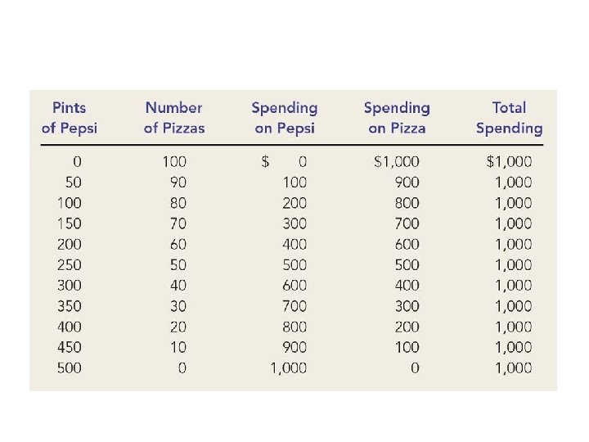
Task: Select the 150 pints of Pepsi cell
Action: 70,223
